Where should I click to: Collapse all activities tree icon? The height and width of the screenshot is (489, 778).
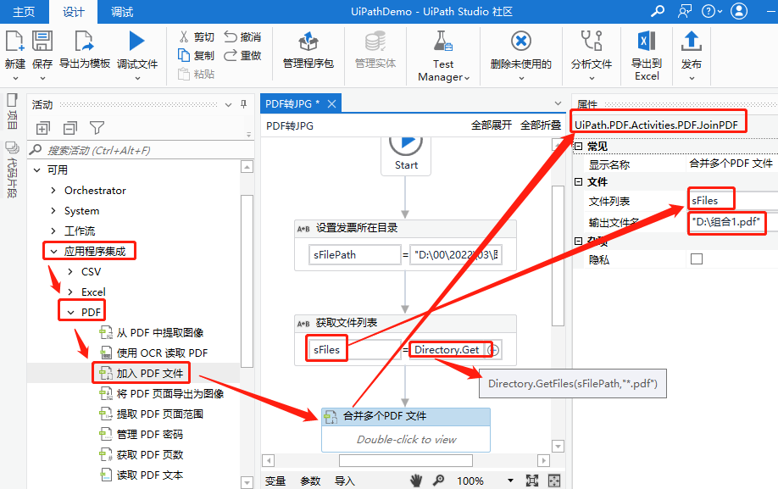[x=70, y=129]
